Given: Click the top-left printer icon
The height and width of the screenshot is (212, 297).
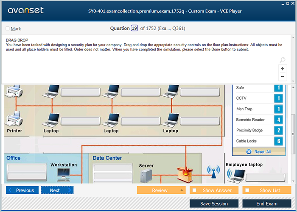Looking at the screenshot, I should (14, 91).
